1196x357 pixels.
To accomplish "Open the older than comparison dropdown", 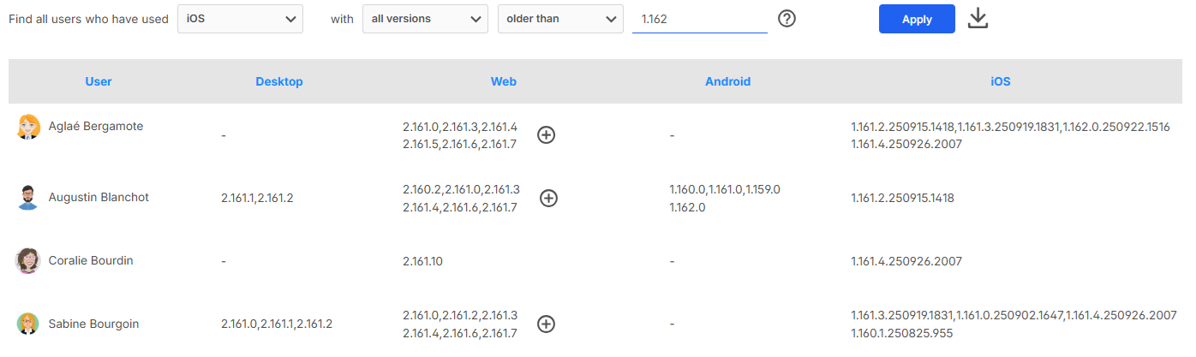I will [x=560, y=19].
